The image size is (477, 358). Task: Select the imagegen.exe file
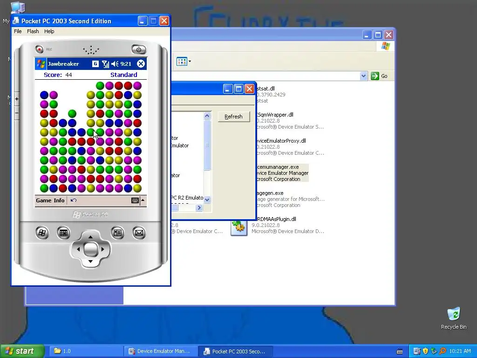(x=290, y=199)
